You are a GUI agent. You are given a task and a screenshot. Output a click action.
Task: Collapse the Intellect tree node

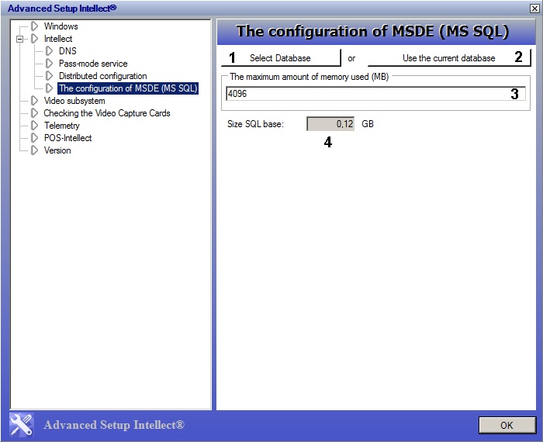[19, 39]
